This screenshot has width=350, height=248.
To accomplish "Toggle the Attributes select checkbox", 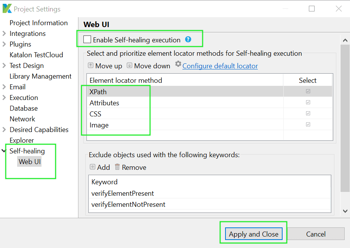I will [308, 102].
